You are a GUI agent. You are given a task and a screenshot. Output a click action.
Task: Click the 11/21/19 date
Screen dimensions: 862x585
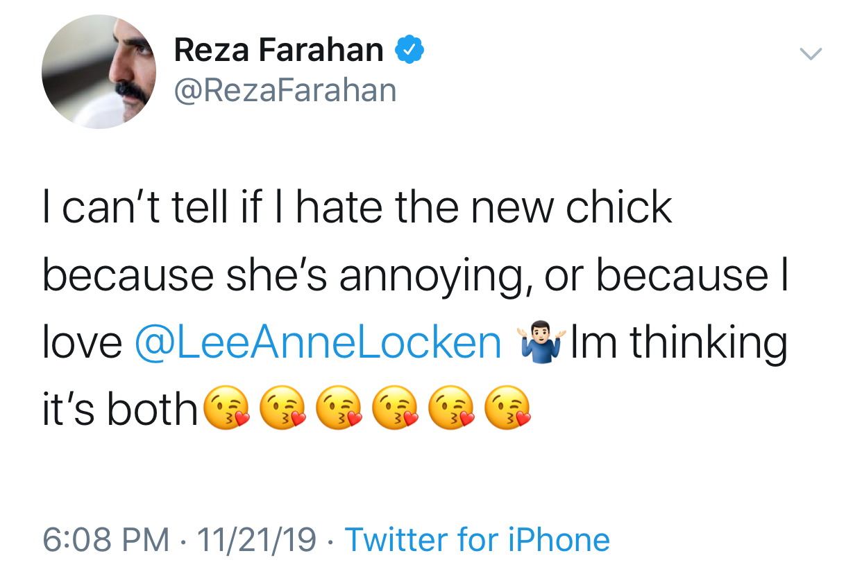[257, 540]
